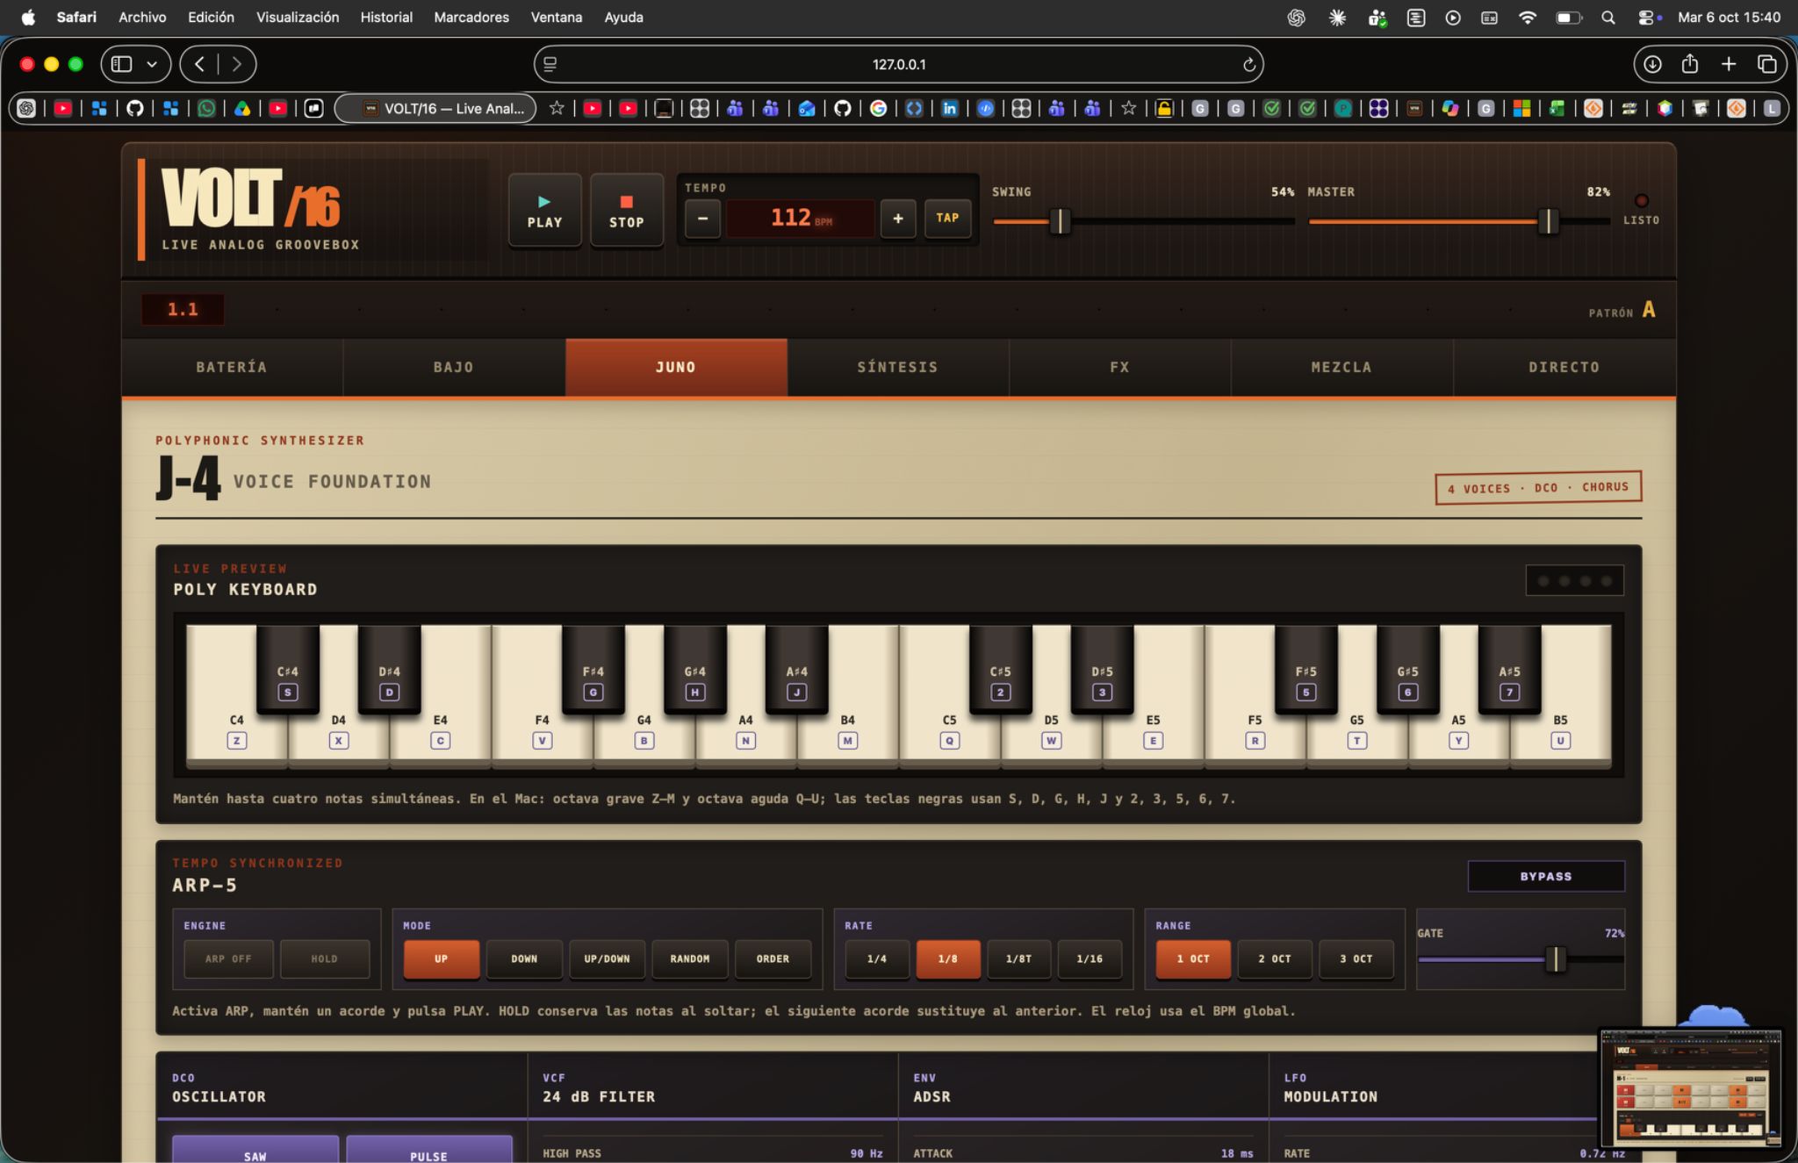This screenshot has height=1163, width=1798.
Task: Tap tempo using the TAP button
Action: (947, 219)
